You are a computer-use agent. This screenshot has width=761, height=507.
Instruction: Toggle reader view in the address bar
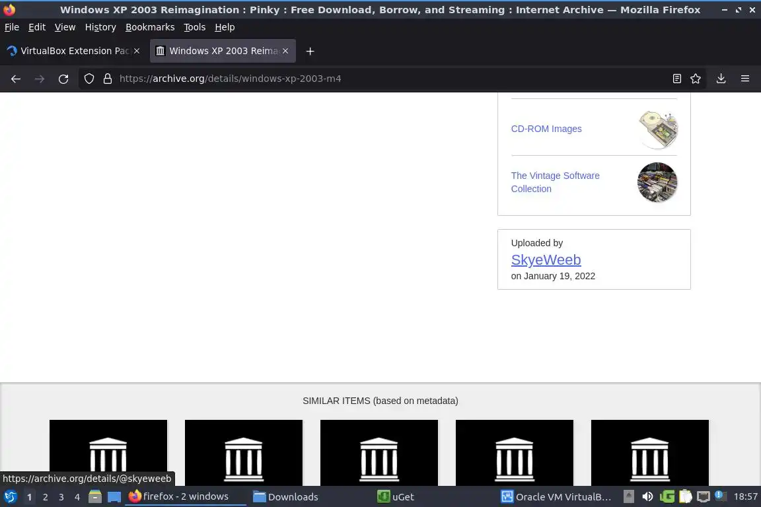click(x=676, y=79)
